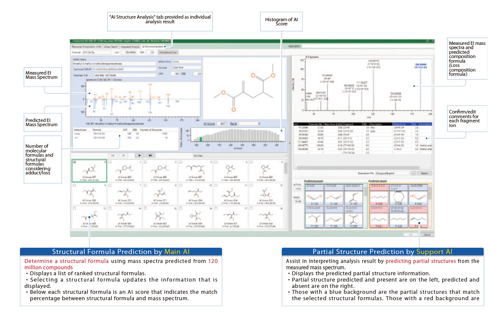Select the "+H" row in the adduct/loss table
Viewport: 504px width, 315px height.
click(x=125, y=138)
